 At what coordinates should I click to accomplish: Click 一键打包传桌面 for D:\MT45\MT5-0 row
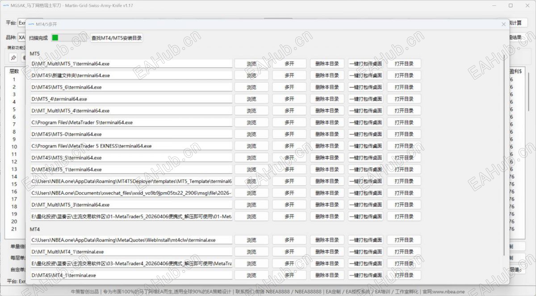click(365, 134)
